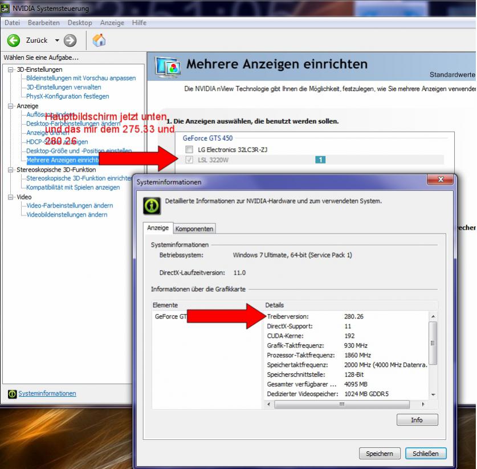
Task: Click the details list scroll-down arrow
Action: tap(433, 395)
